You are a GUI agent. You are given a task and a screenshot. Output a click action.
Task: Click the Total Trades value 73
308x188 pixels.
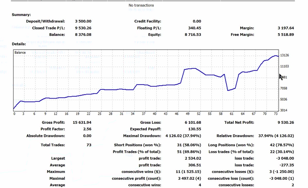(x=89, y=145)
